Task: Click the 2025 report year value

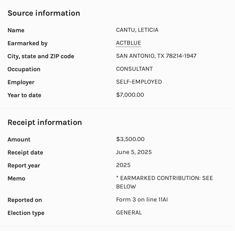Action: point(123,165)
